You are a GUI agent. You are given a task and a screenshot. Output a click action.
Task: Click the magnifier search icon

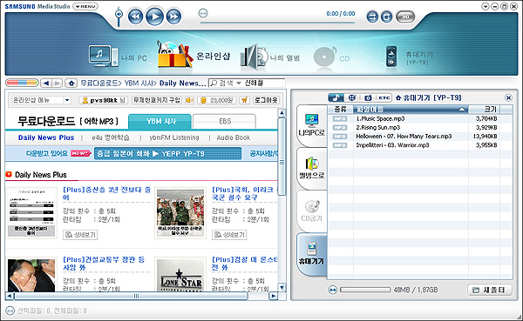tap(214, 83)
